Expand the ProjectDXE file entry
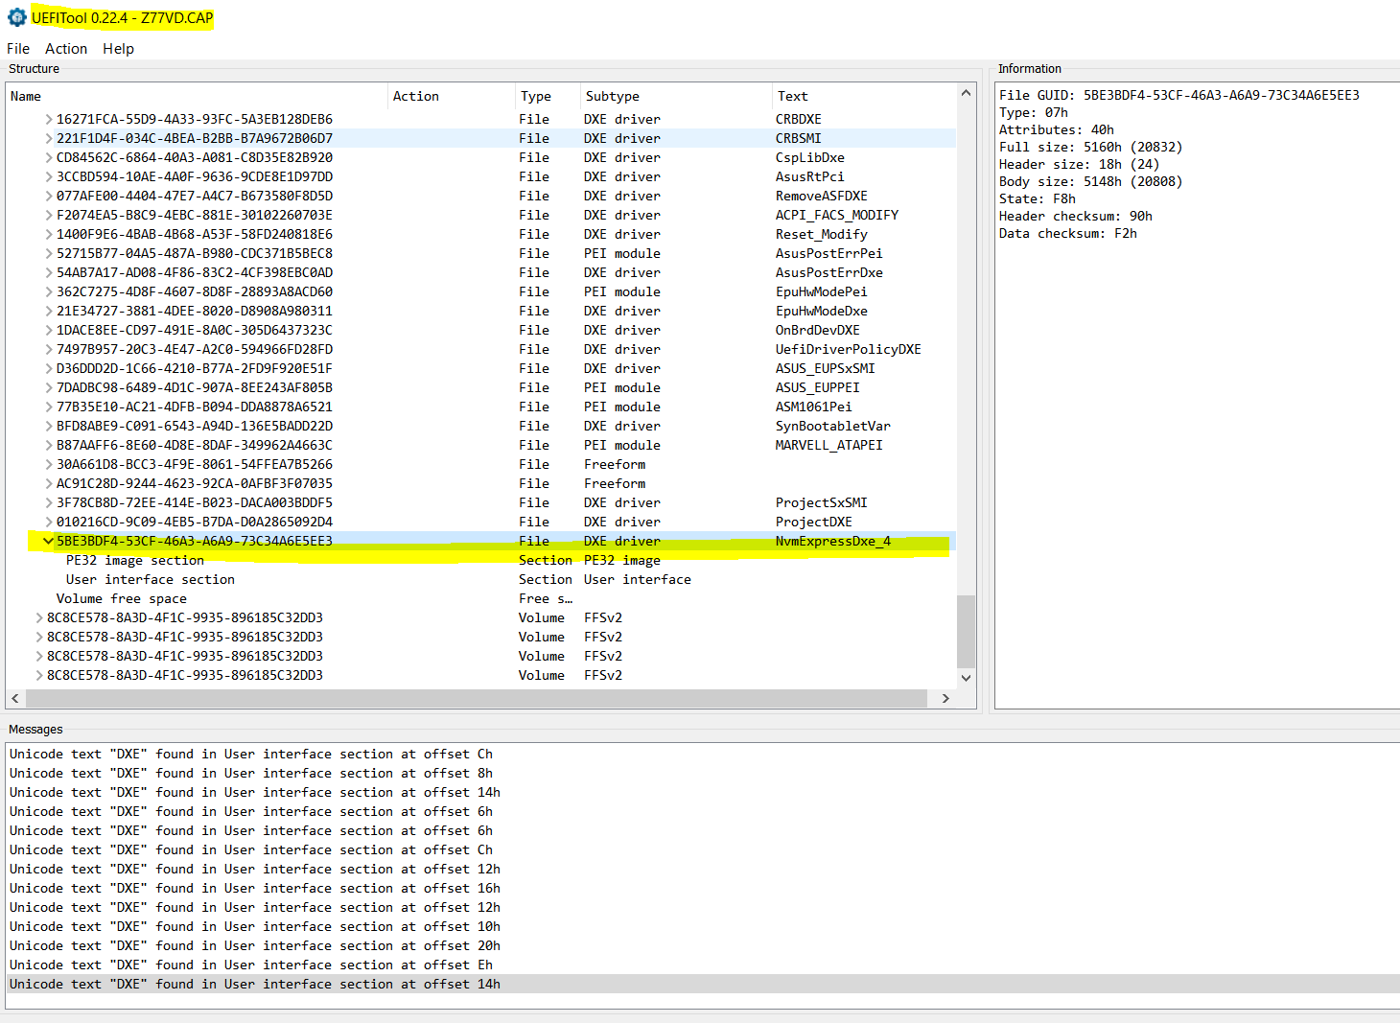 click(x=49, y=523)
